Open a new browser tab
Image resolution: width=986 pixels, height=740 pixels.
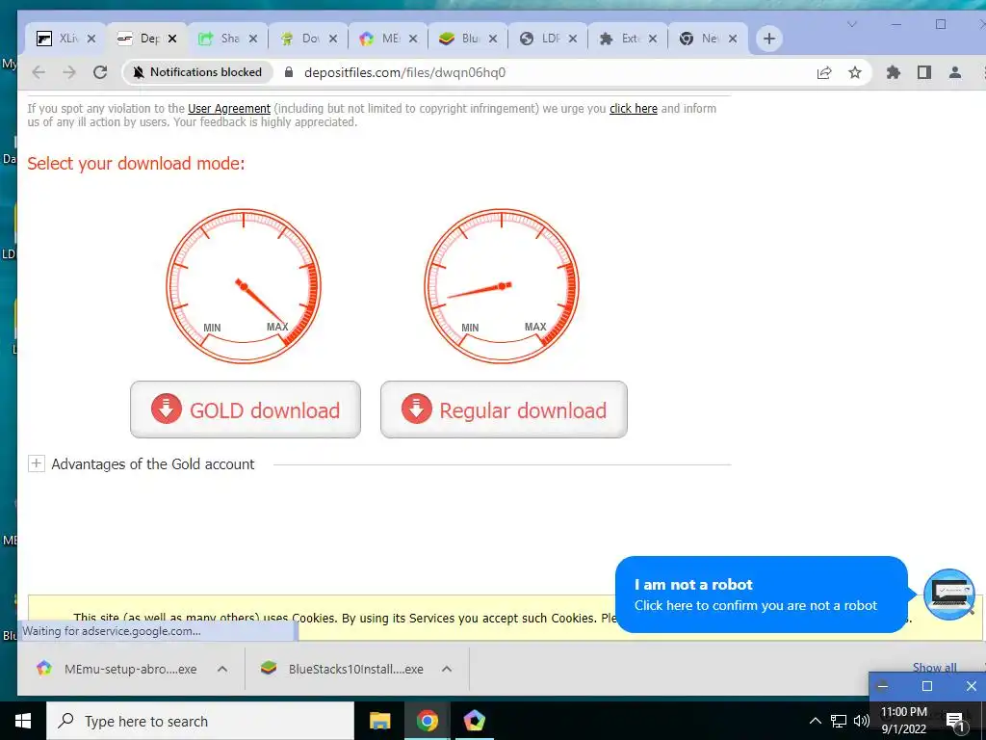768,39
